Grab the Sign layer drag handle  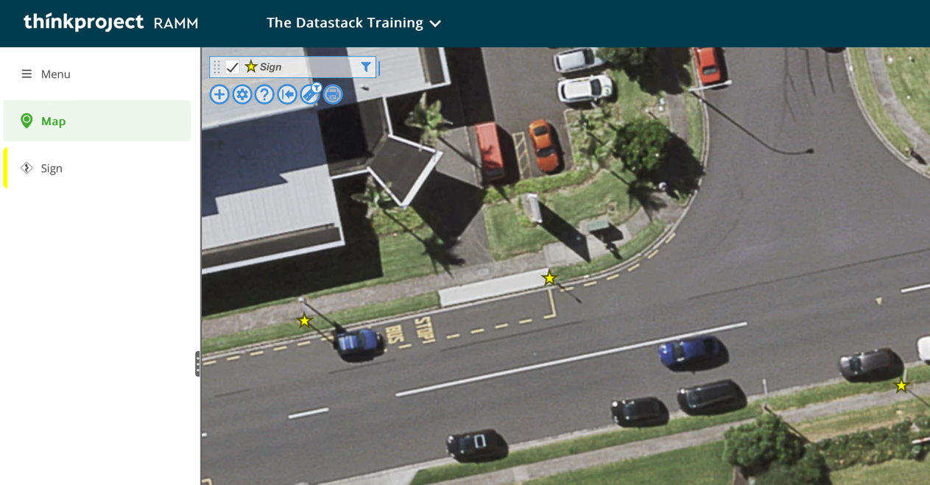216,67
